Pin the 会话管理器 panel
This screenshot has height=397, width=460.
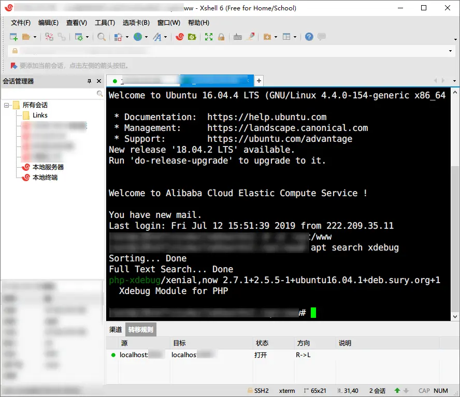click(x=89, y=81)
